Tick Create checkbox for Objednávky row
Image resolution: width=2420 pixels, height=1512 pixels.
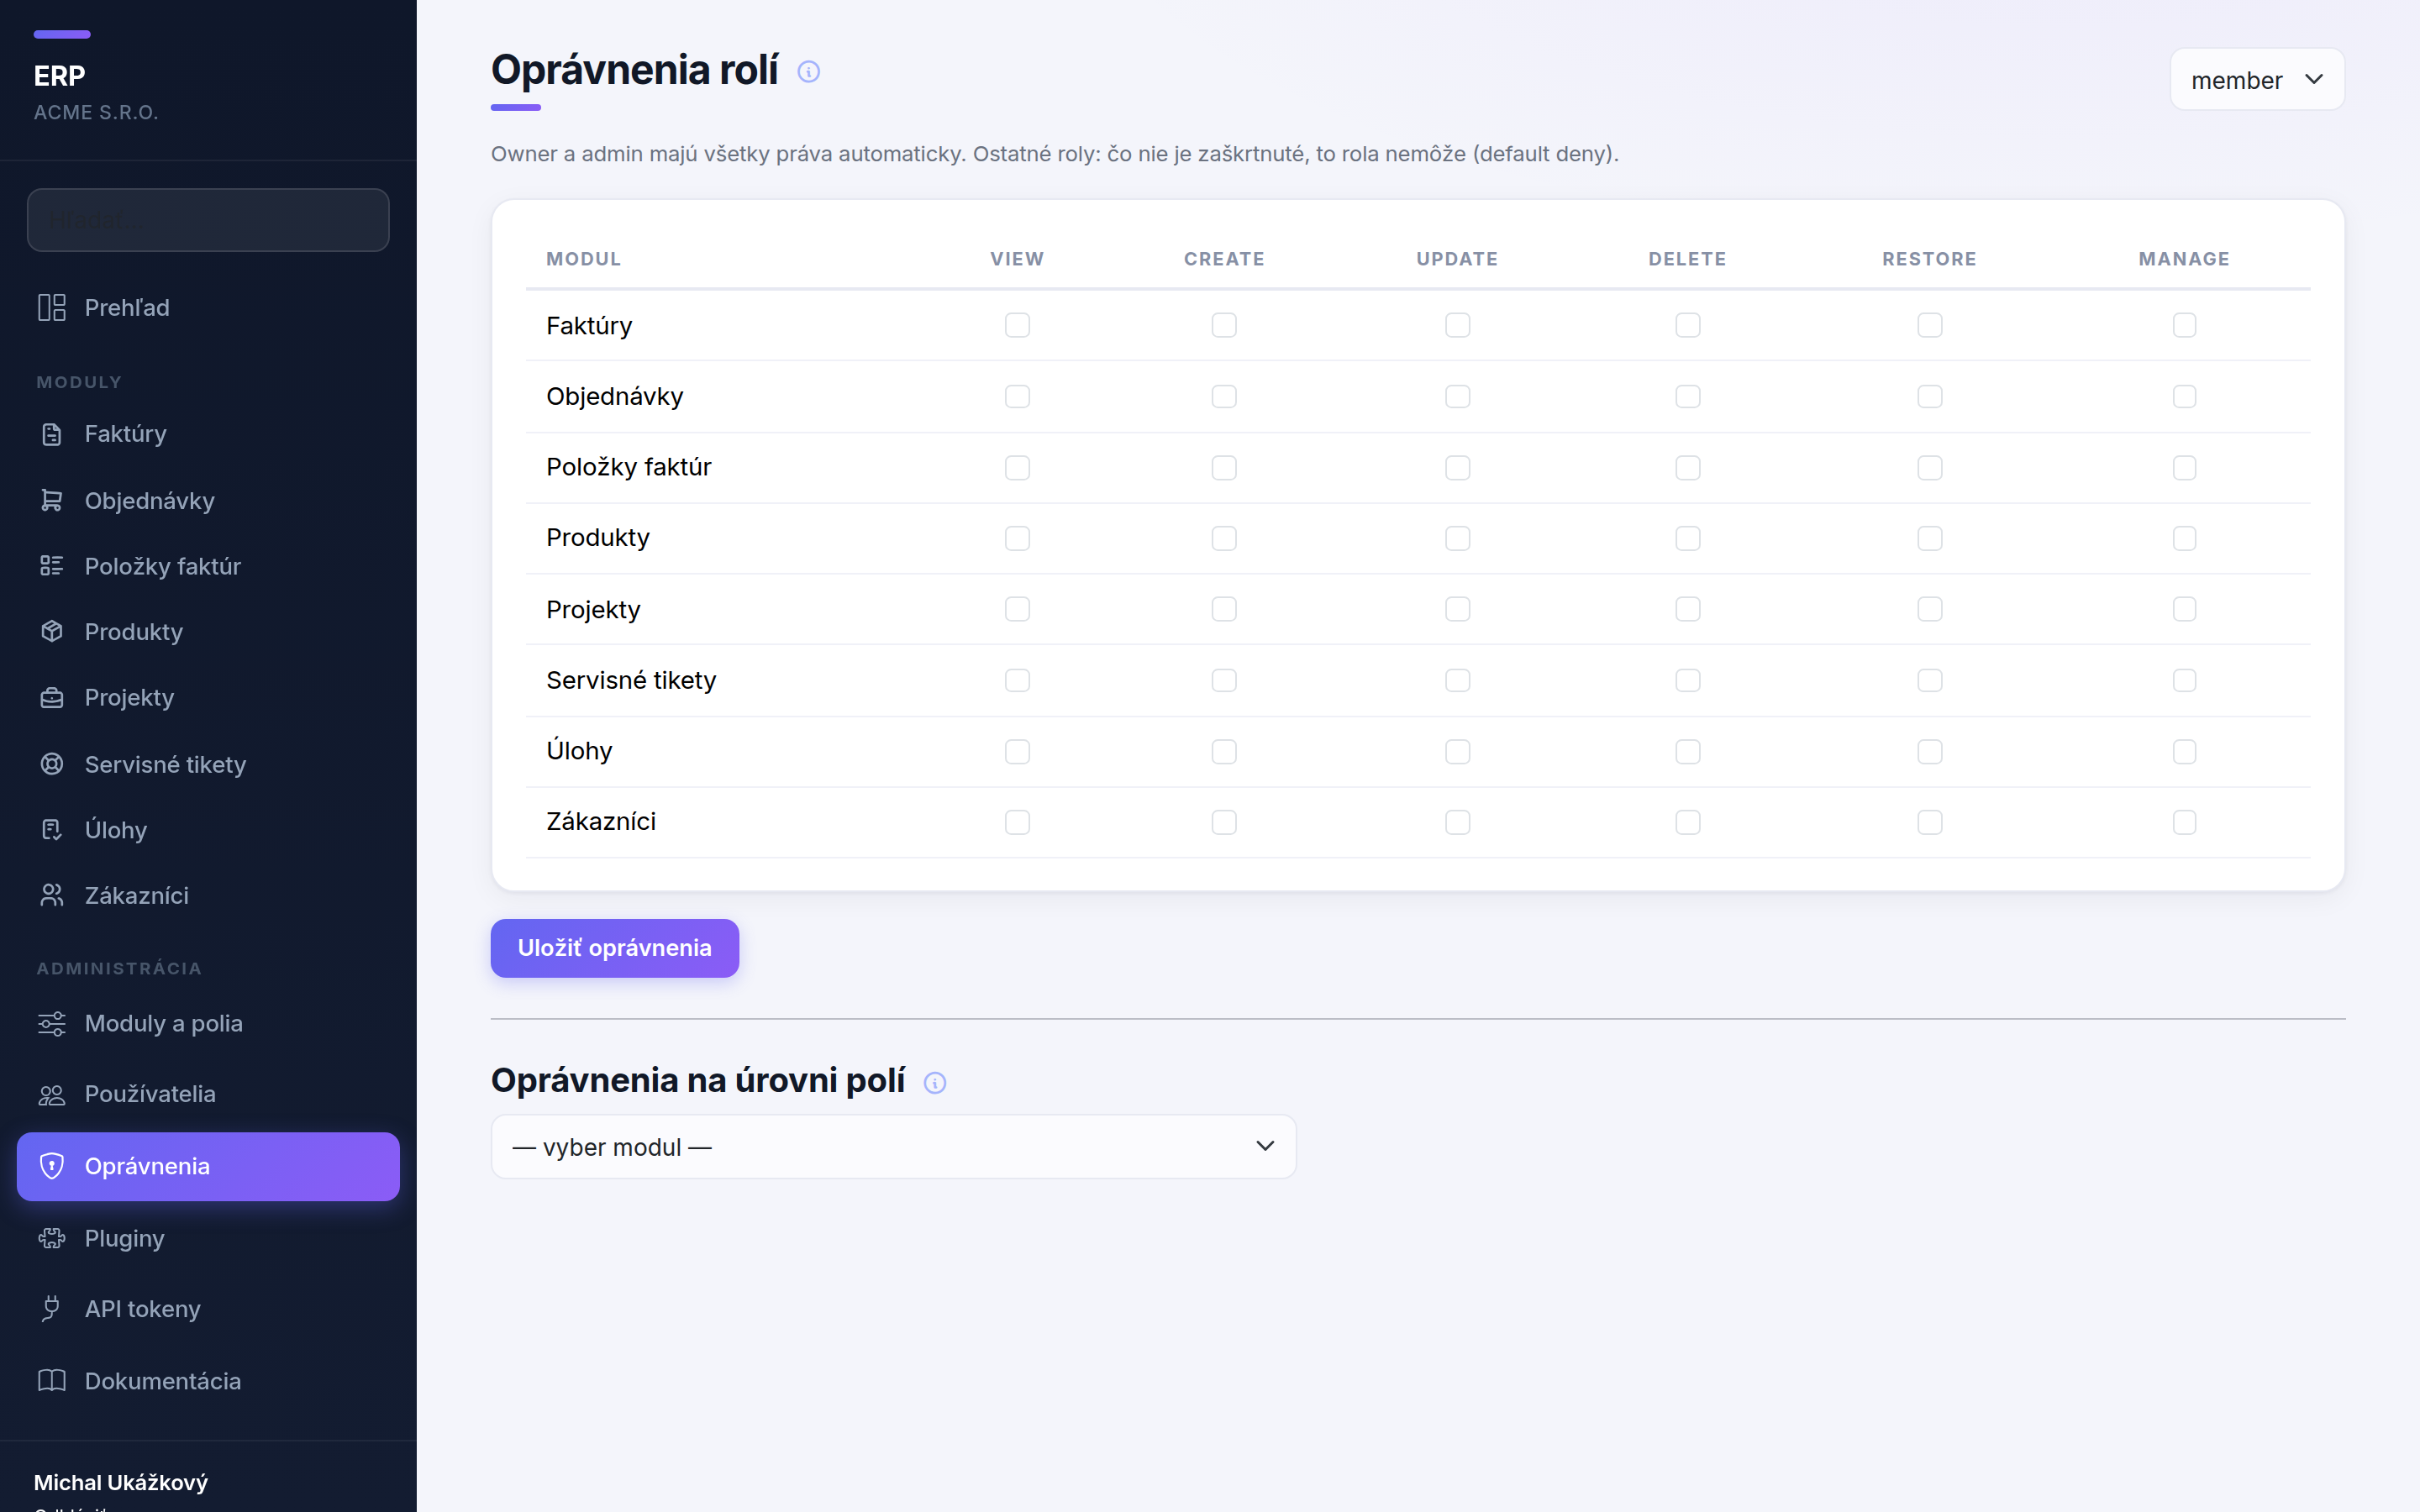(1224, 396)
